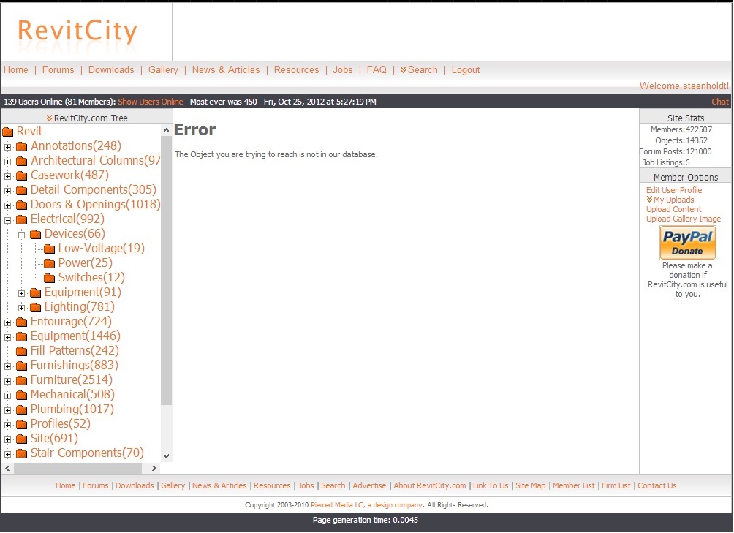The width and height of the screenshot is (734, 533).
Task: Expand the Casework tree node
Action: [7, 176]
